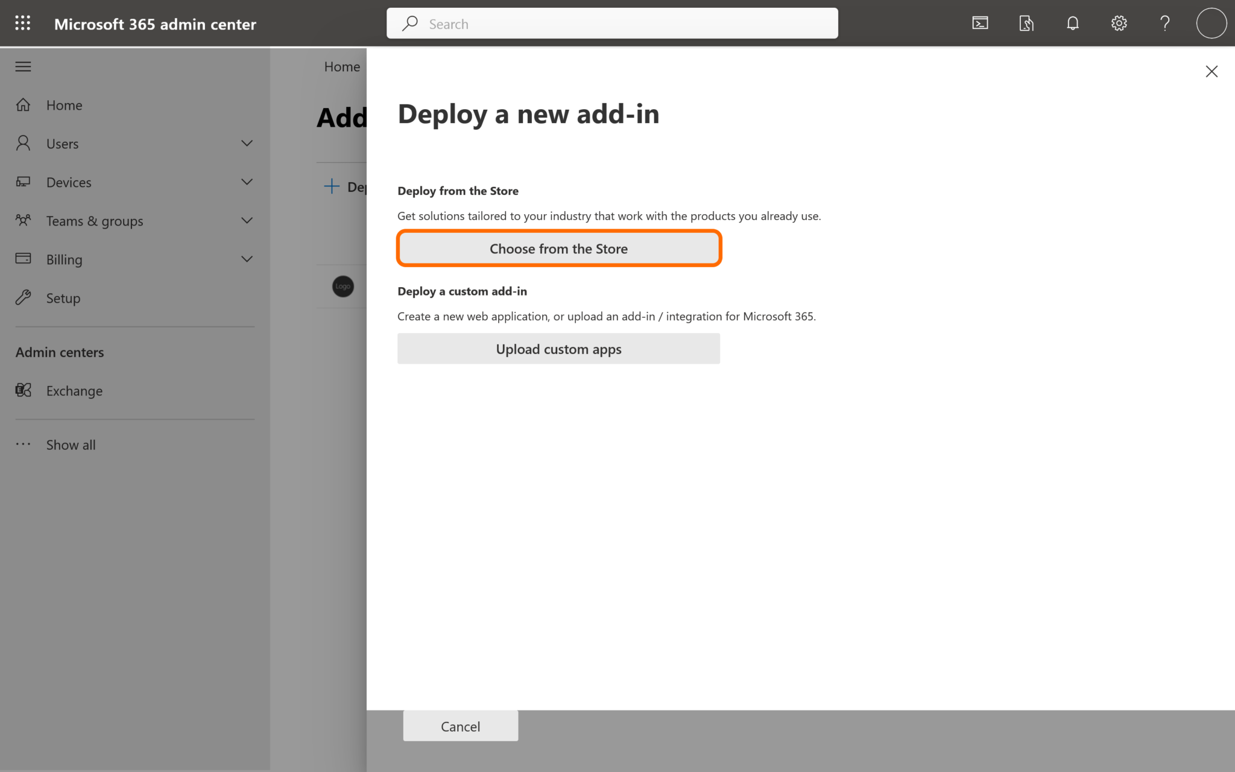Open the notifications bell
1235x772 pixels.
1073,23
